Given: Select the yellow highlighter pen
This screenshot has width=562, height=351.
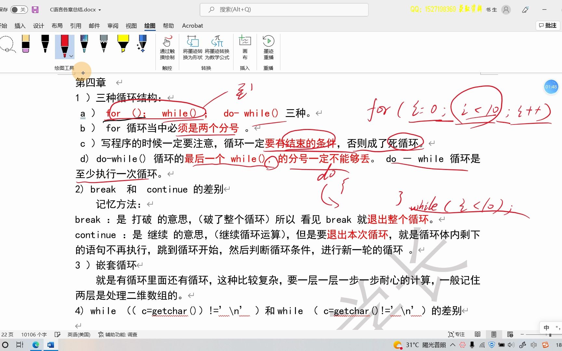Looking at the screenshot, I should click(x=123, y=44).
